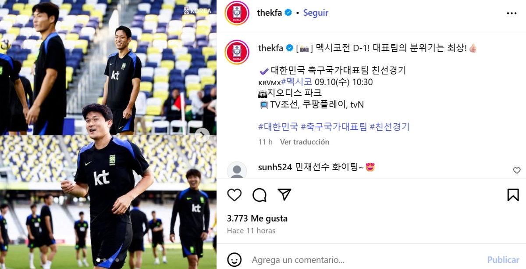Click the Publicar button

pos(503,259)
